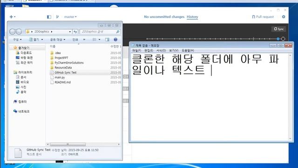298x168 pixels.
Task: Select the README.md file
Action: click(61, 82)
